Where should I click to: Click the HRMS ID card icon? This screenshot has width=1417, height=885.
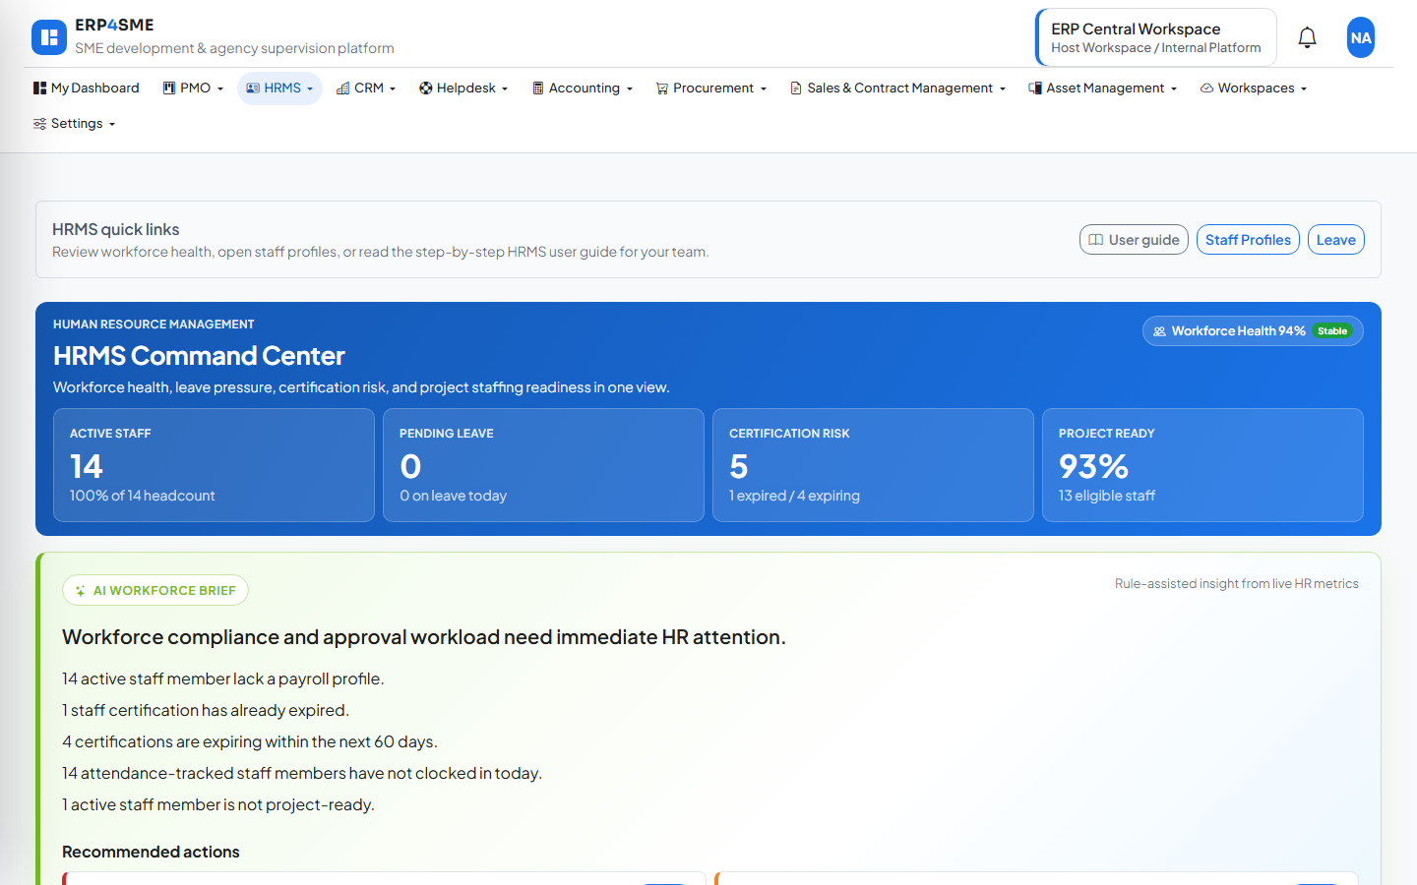pyautogui.click(x=253, y=88)
